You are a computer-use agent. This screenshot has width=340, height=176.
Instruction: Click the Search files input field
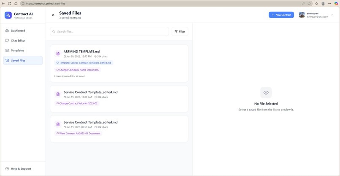click(x=110, y=32)
